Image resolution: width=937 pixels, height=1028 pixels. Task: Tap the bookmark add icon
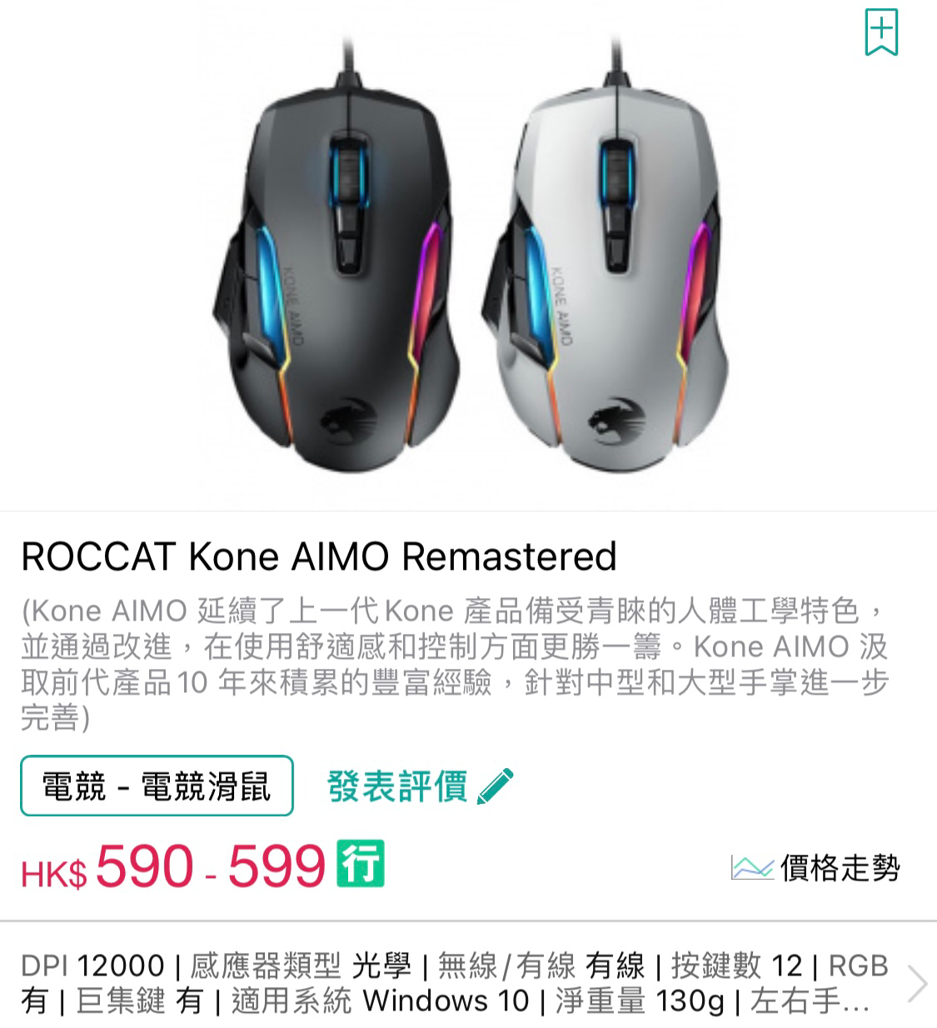pos(881,32)
